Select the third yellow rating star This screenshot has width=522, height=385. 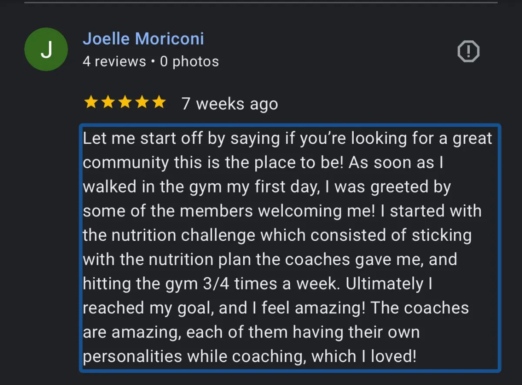[125, 103]
